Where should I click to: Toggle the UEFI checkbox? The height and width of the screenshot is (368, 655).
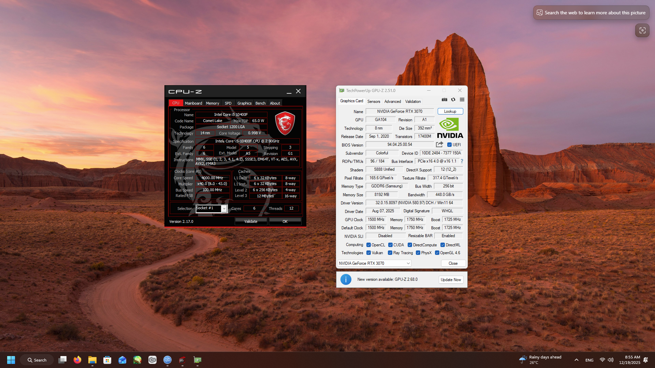pyautogui.click(x=450, y=145)
